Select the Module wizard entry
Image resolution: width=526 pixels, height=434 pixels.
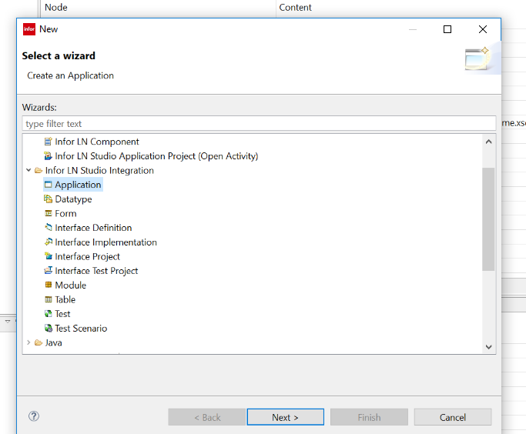click(70, 285)
